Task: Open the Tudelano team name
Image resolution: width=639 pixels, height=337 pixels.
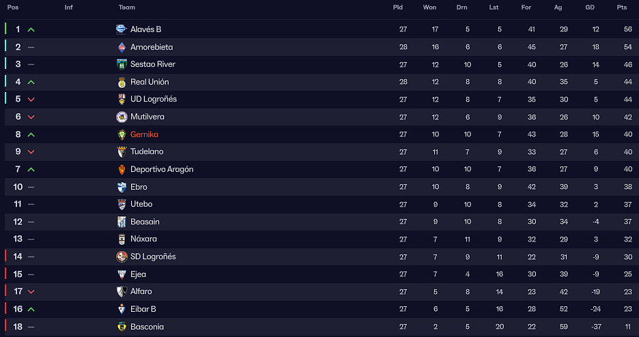Action: [147, 151]
